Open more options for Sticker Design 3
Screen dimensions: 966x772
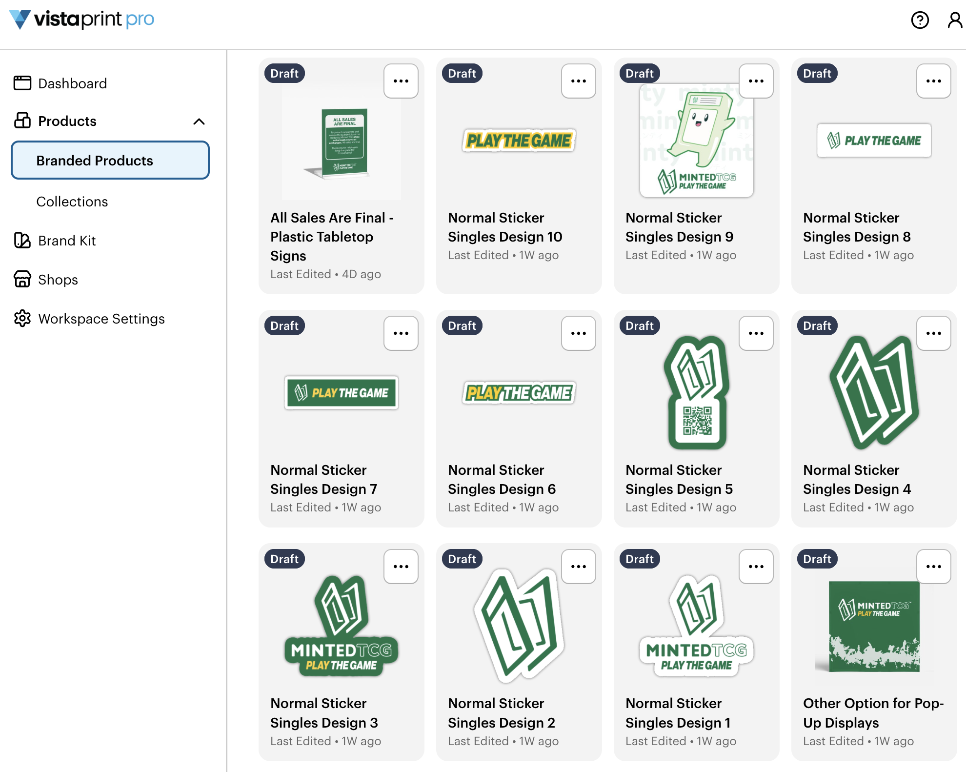[401, 567]
